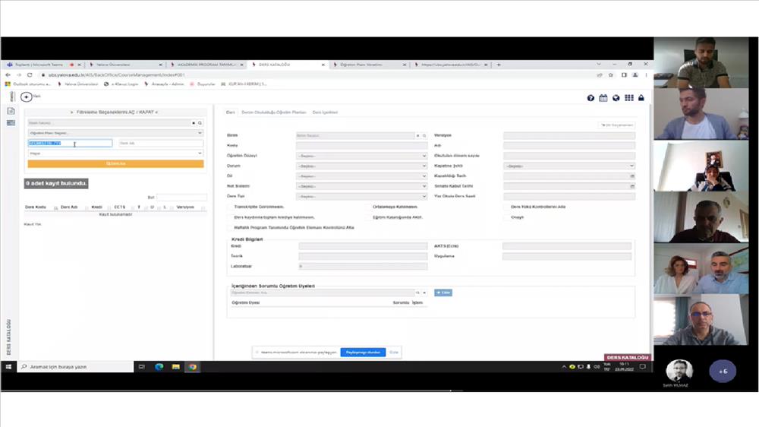Screen dimensions: 759x427
Task: Click search icon in Öğretim Elemanı Ara field
Action: pyautogui.click(x=417, y=293)
